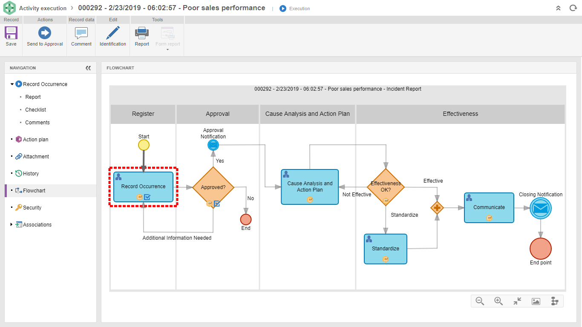Select the Record Occurrence flowchart task
The image size is (582, 327).
pos(144,186)
